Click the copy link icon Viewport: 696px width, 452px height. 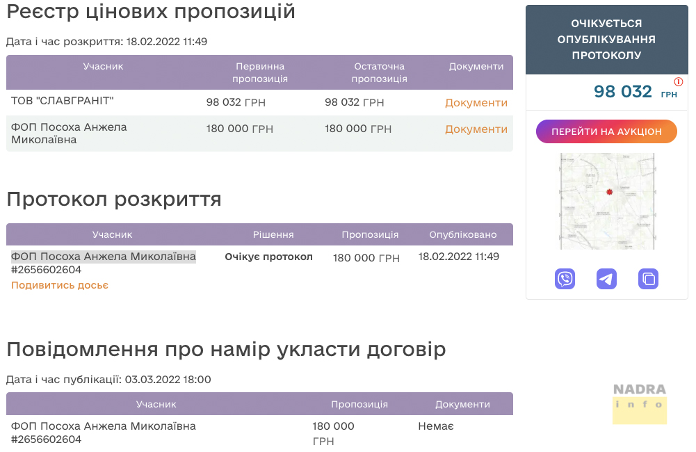(x=648, y=279)
